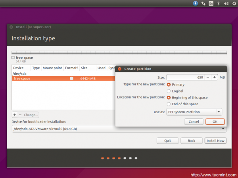
Task: Click the network connection indicator icon
Action: click(203, 3)
